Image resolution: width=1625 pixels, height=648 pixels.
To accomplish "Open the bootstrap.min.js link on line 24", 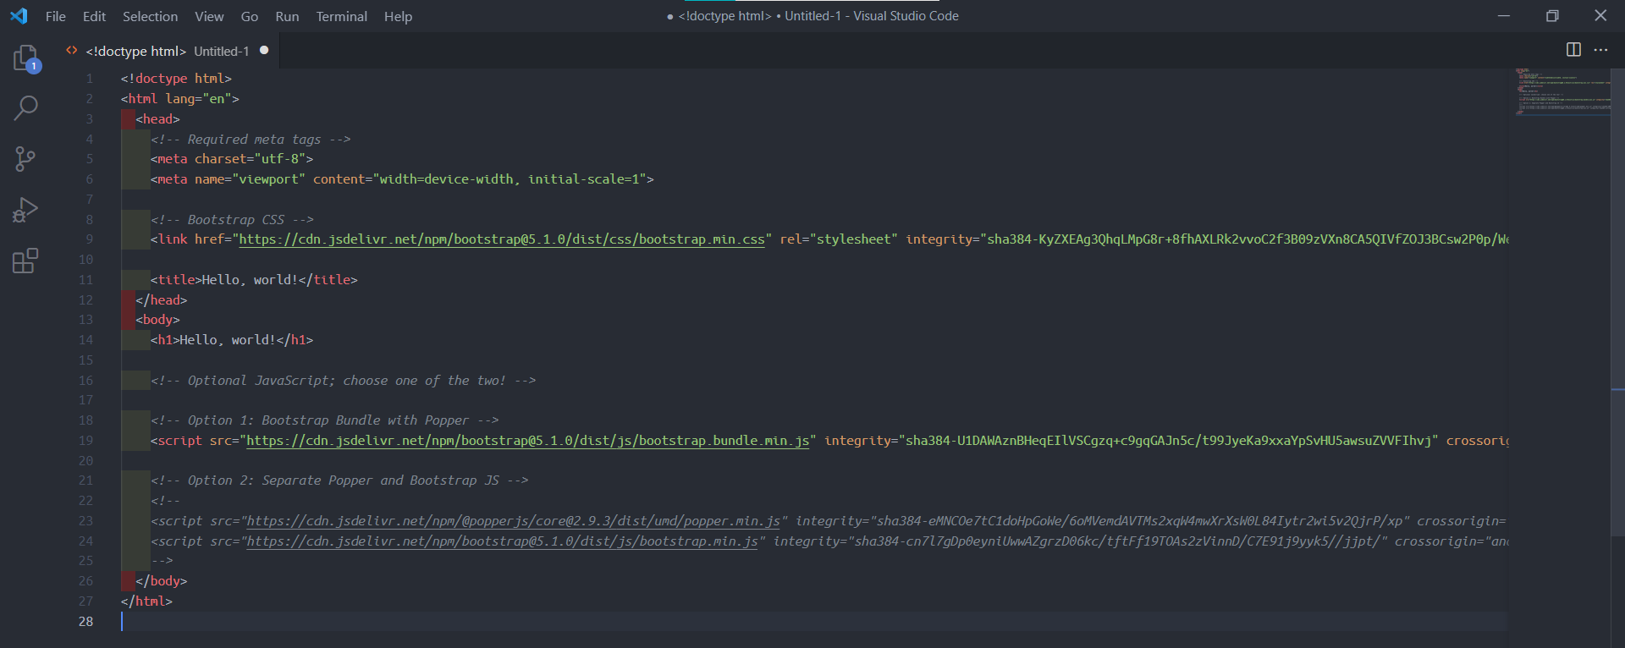I will pos(502,541).
